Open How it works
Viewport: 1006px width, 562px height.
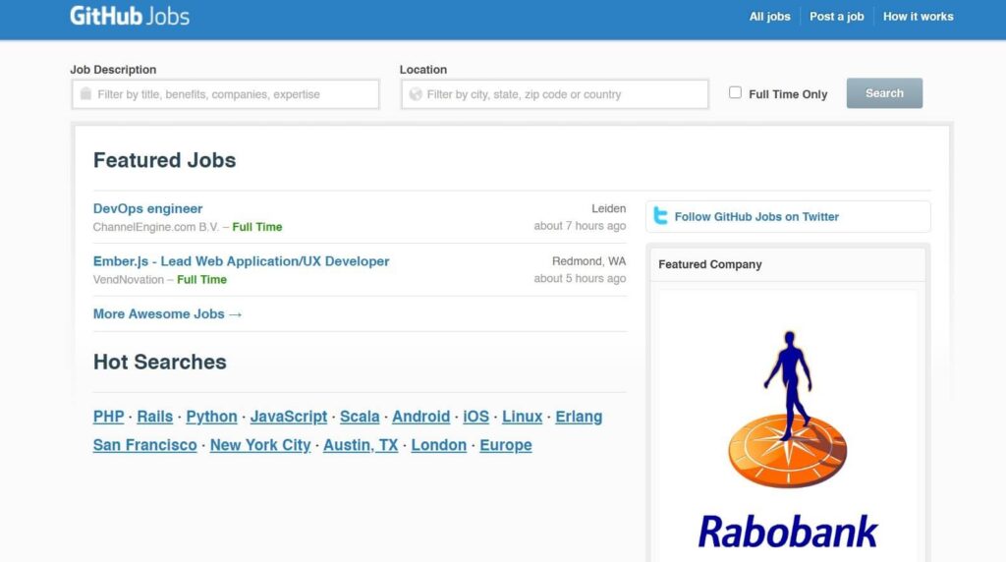click(919, 17)
